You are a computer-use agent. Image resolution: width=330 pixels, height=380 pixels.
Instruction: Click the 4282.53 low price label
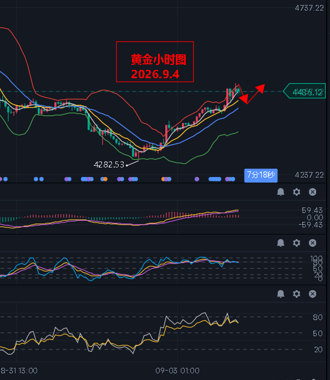(x=109, y=165)
